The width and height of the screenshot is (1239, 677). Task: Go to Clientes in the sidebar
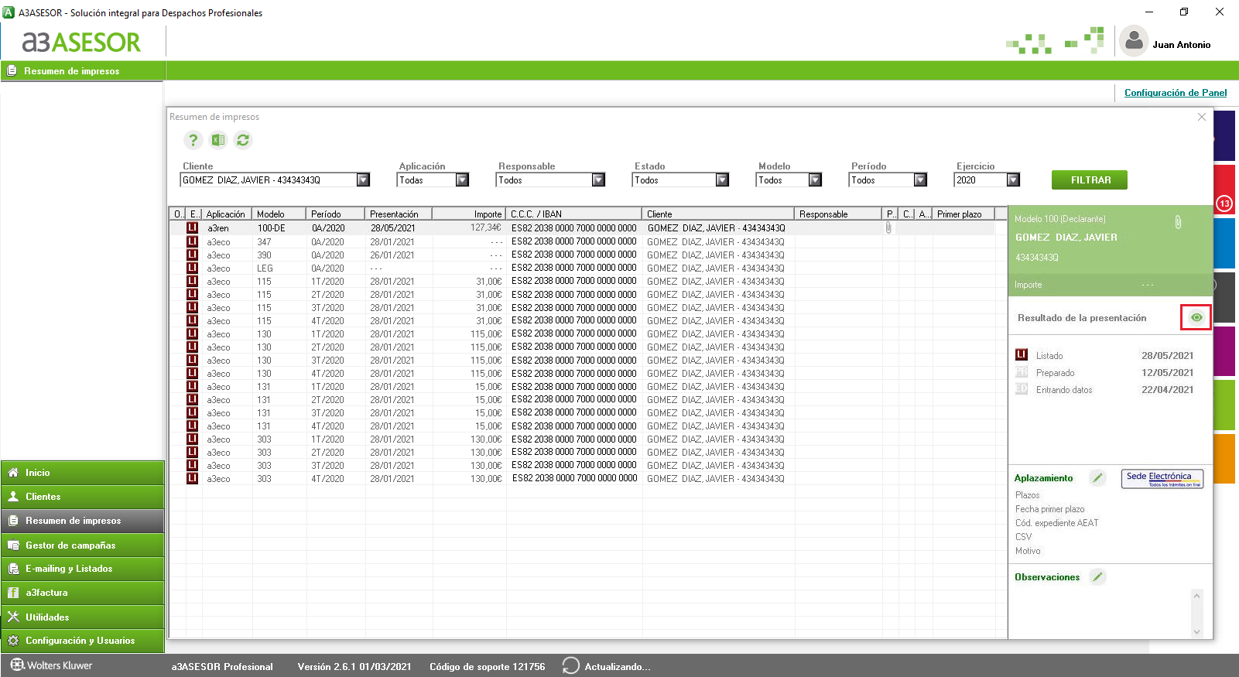coord(83,497)
